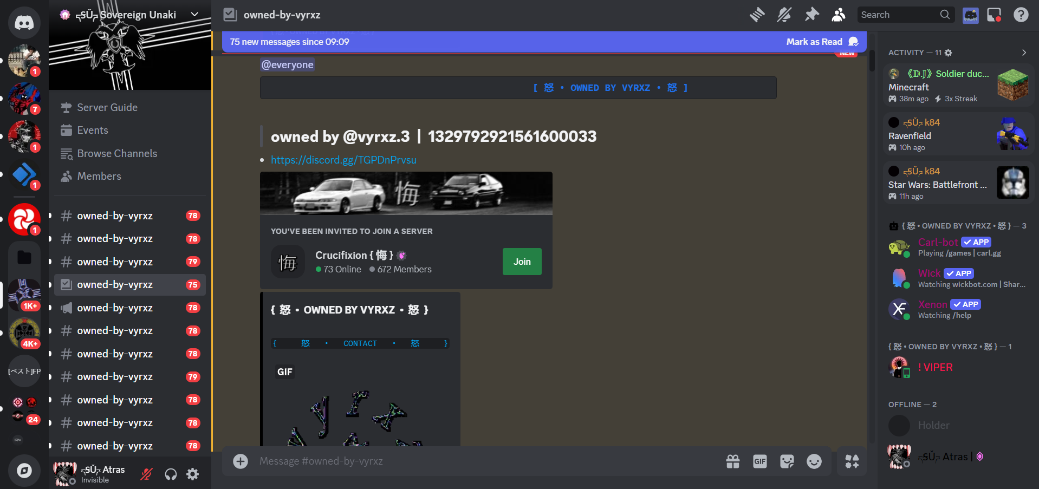Open the emoji picker
The image size is (1039, 489).
(814, 461)
